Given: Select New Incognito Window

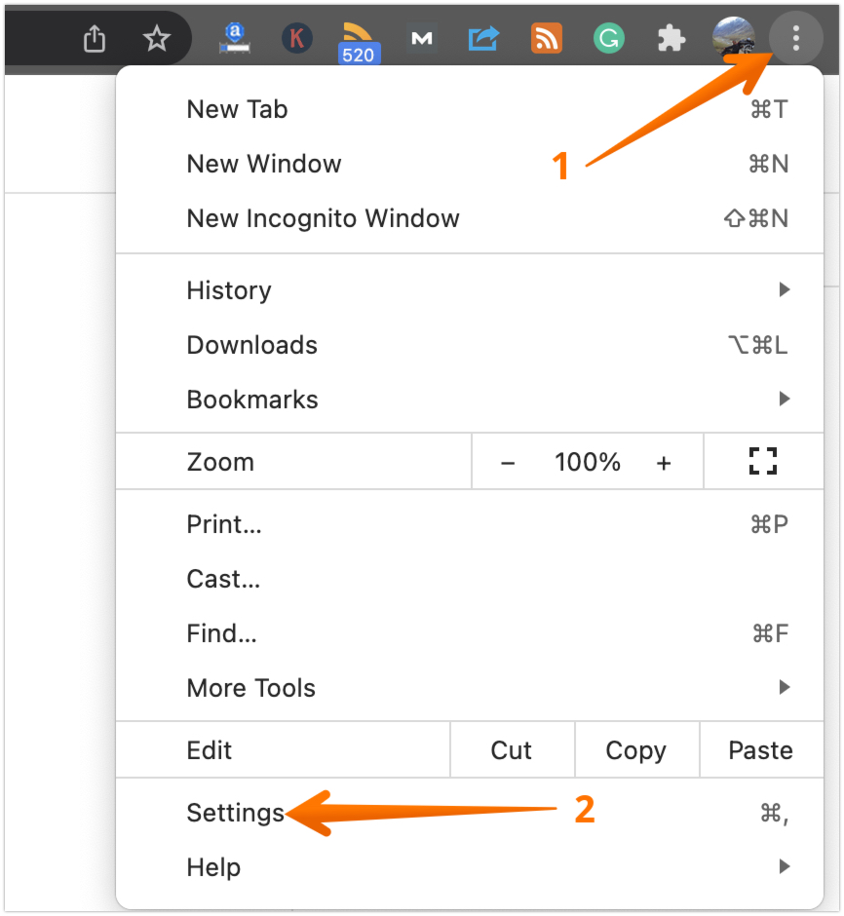Looking at the screenshot, I should click(x=323, y=217).
